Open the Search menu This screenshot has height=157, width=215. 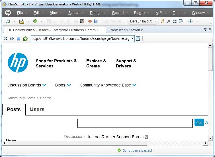point(76,13)
